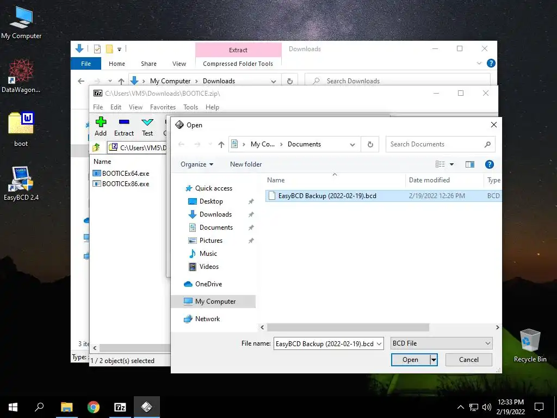Click the Cancel button
The height and width of the screenshot is (418, 557).
pos(468,360)
